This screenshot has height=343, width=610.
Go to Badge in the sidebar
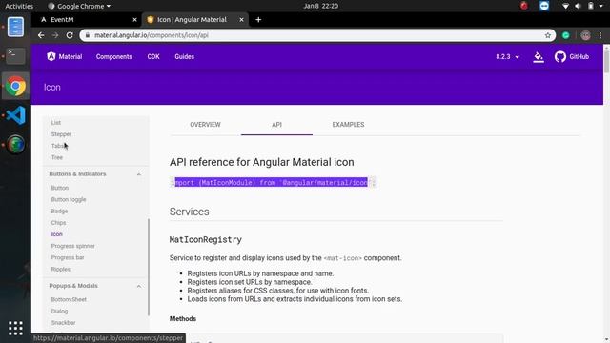[59, 212]
